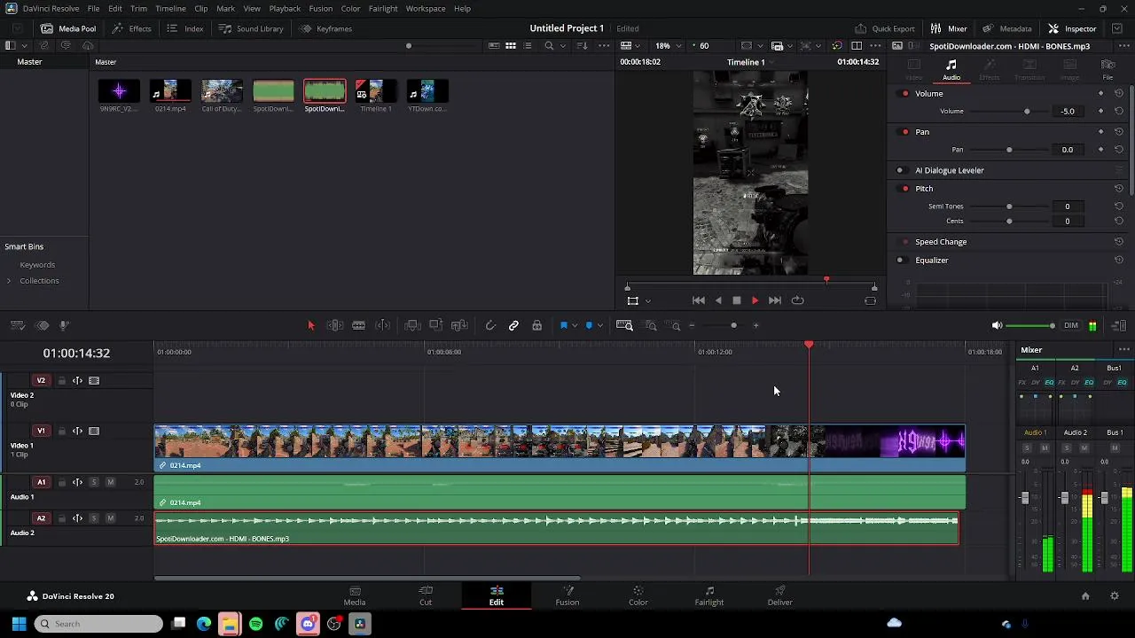This screenshot has height=638, width=1135.
Task: Open the flag color dropdown
Action: 575,326
